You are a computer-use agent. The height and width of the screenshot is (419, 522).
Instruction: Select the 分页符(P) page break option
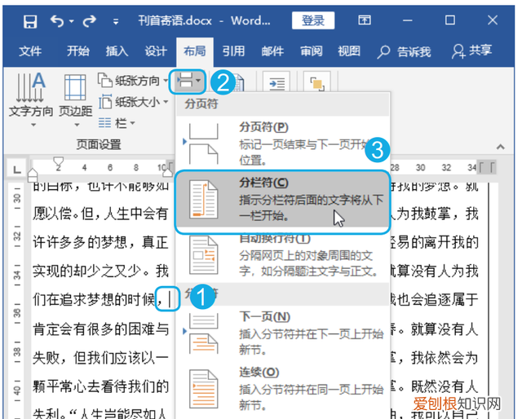click(282, 143)
